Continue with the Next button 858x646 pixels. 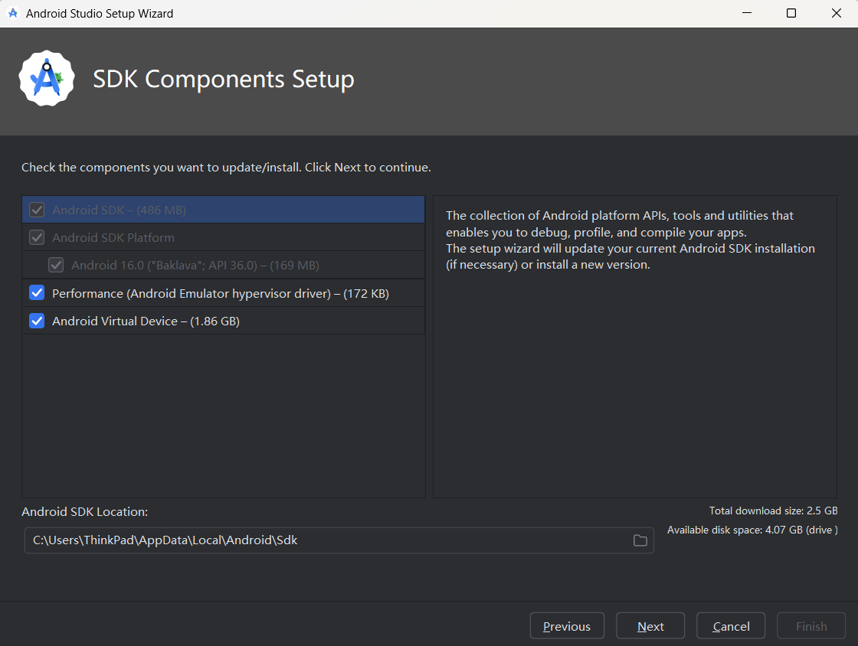click(650, 626)
